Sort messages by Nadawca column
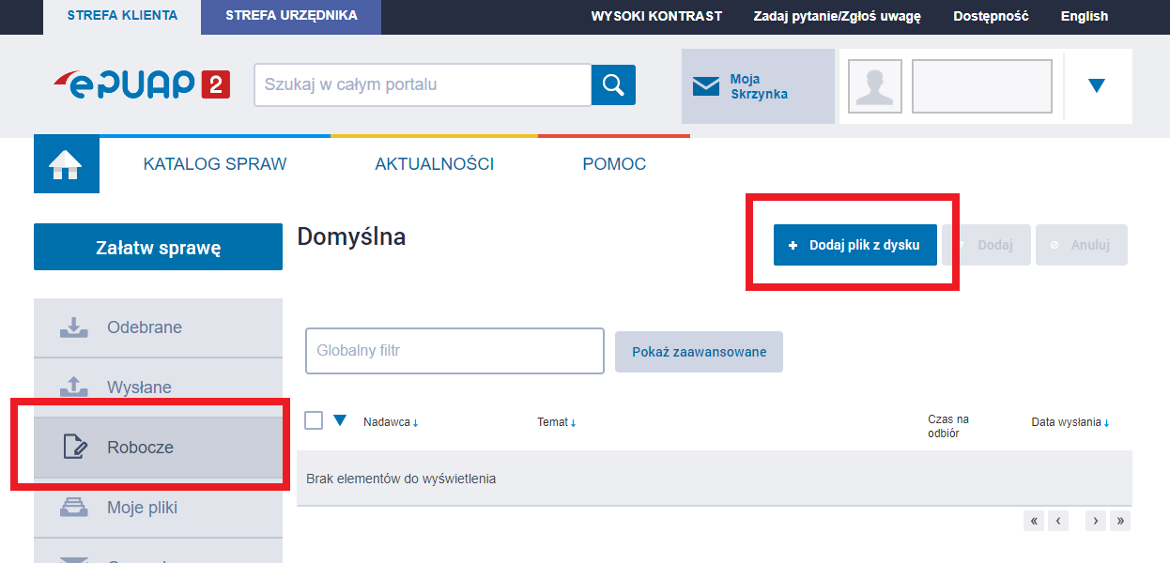Viewport: 1170px width, 563px height. [x=391, y=422]
